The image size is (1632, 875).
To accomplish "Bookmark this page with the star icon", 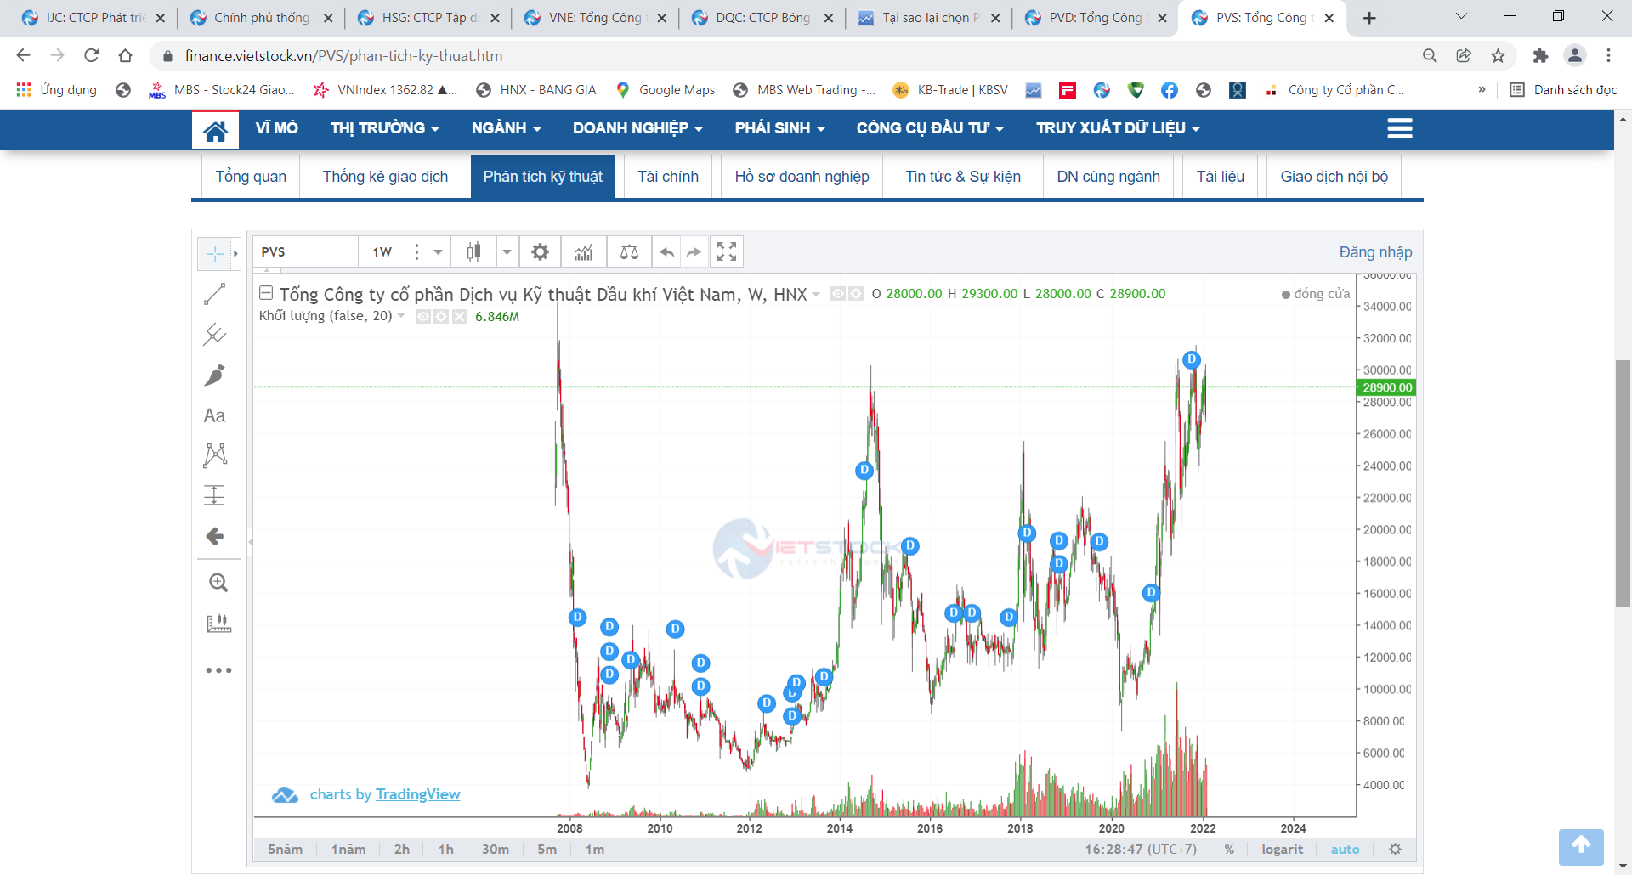I will [x=1498, y=56].
